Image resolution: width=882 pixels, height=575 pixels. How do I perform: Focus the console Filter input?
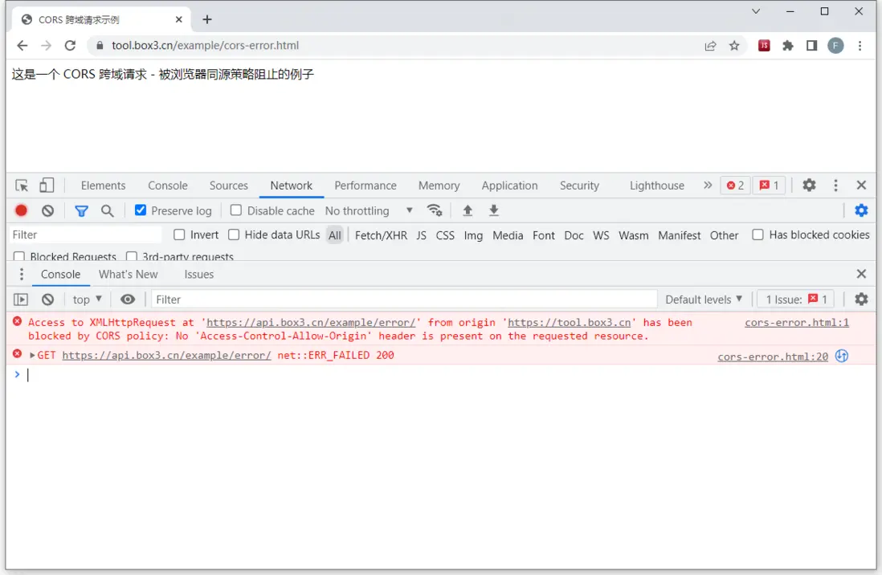(x=404, y=300)
